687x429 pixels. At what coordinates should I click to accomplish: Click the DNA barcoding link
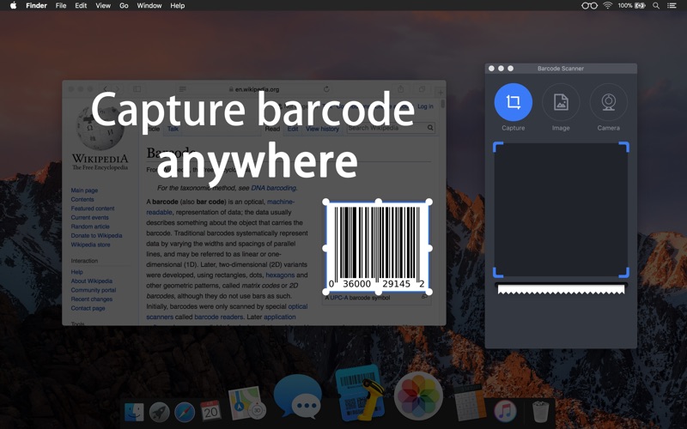(x=273, y=188)
